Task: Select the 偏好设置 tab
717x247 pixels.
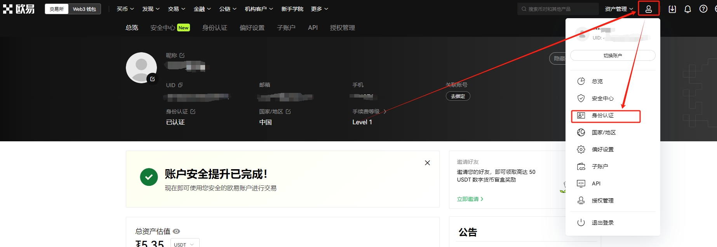Action: (x=252, y=27)
